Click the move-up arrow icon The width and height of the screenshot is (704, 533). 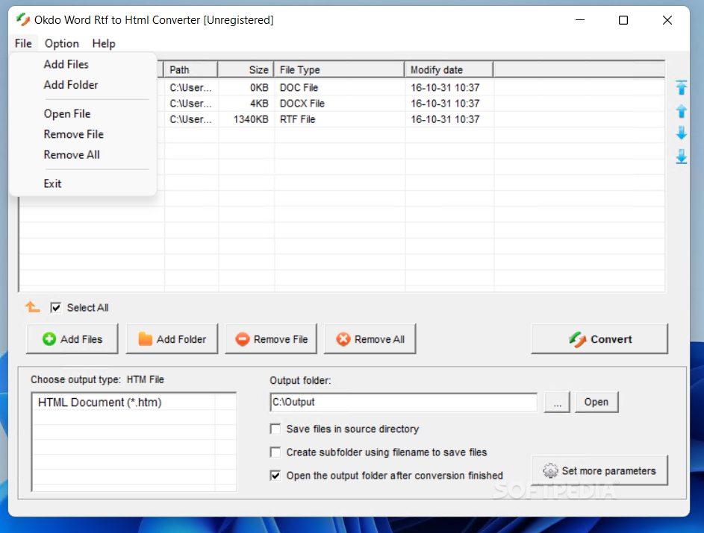coord(681,111)
